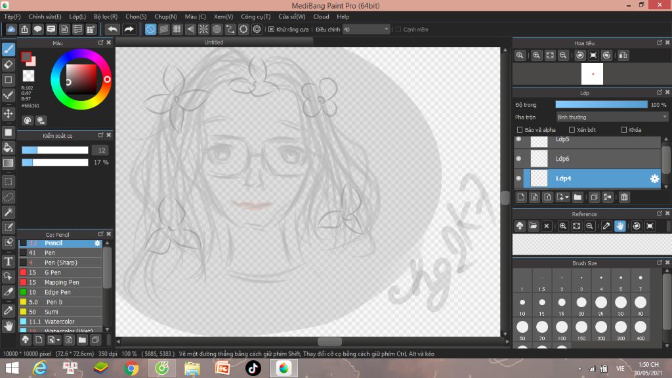Toggle the Canh mềm checkbox
672x378 pixels.
pos(398,30)
